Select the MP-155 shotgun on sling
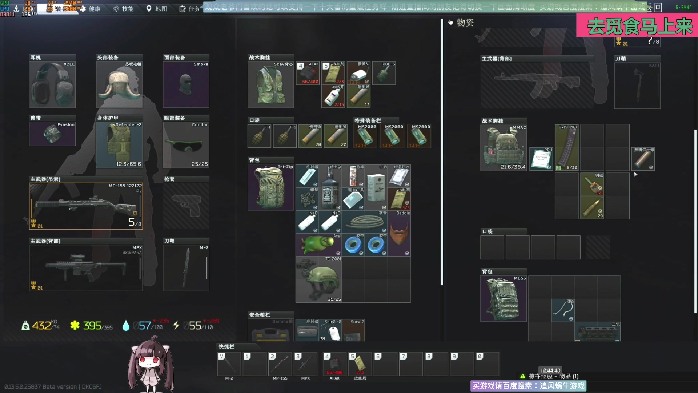The width and height of the screenshot is (698, 393). (x=86, y=206)
